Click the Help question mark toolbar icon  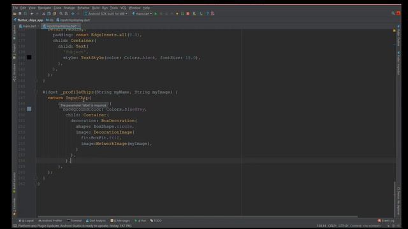[x=208, y=14]
